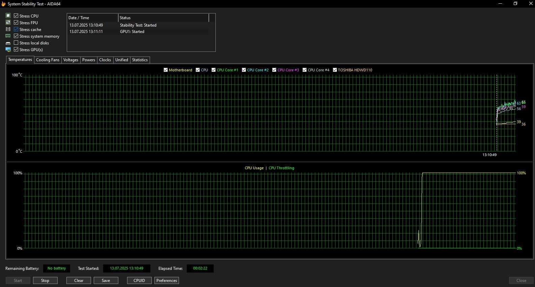Click the 13:10:49 time marker on temperature graph
The width and height of the screenshot is (535, 287).
click(489, 155)
